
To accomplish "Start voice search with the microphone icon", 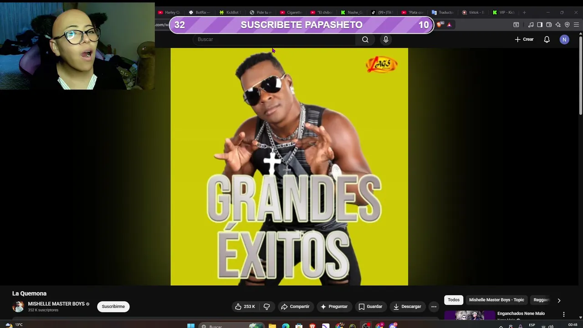I will [x=386, y=40].
